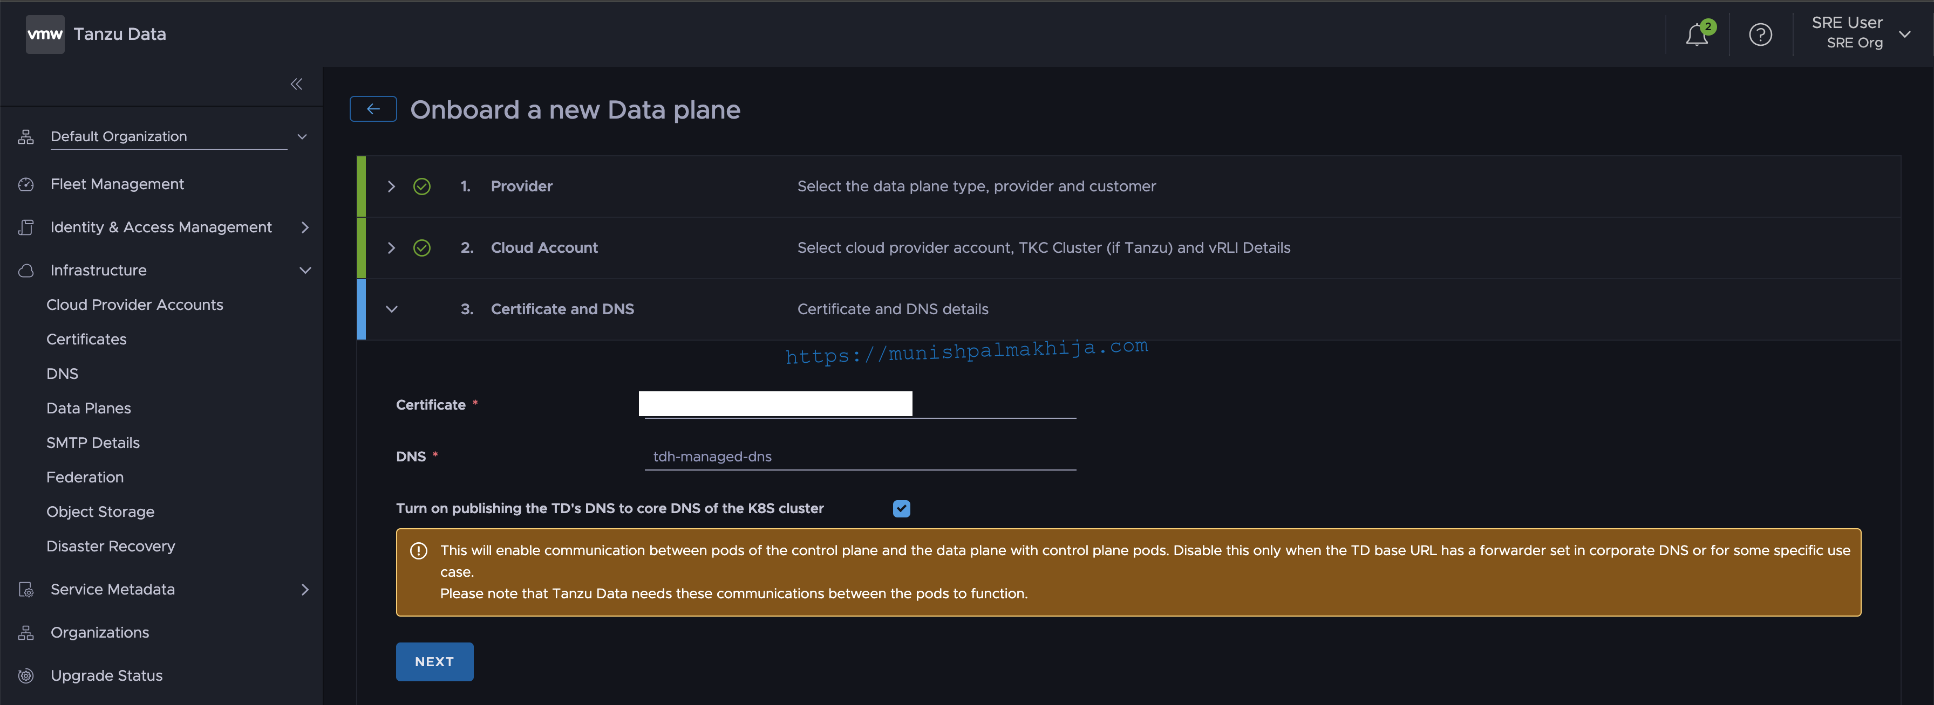Open the Default Organization selector

pos(180,136)
